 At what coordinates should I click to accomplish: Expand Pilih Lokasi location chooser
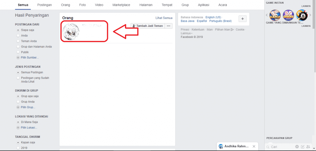point(29,128)
